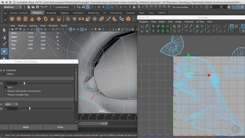Uncheck Prevent self border intersections

6,91
